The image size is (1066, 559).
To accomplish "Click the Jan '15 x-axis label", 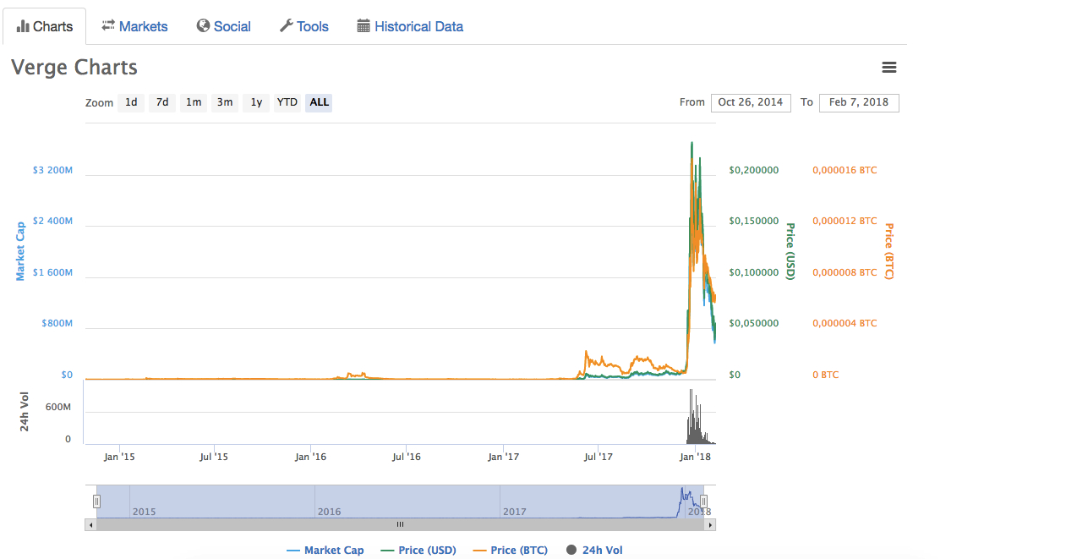I will point(119,458).
